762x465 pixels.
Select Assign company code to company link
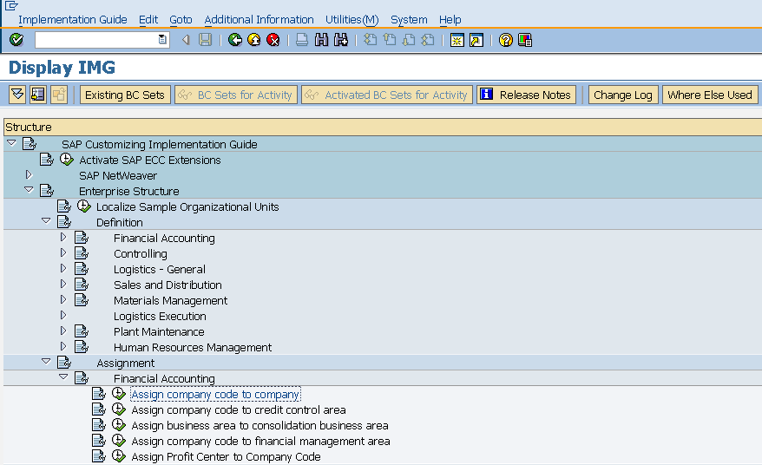[215, 394]
